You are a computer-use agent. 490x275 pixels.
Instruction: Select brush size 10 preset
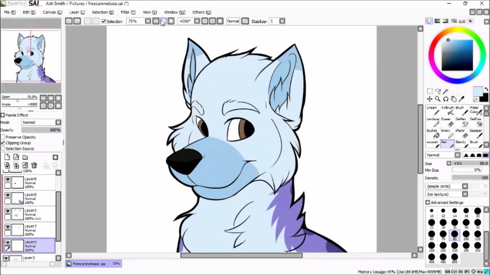pyautogui.click(x=431, y=212)
